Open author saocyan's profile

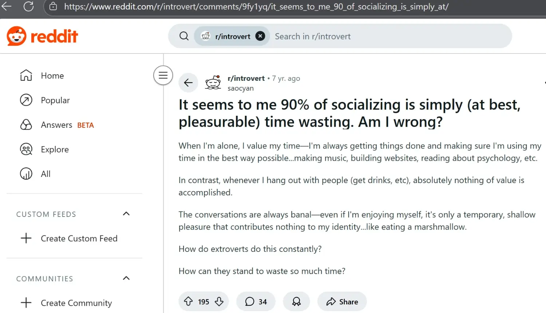(241, 88)
